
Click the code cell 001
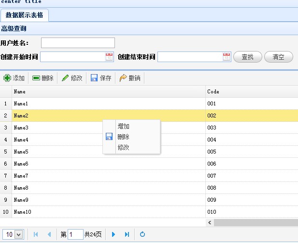(x=252, y=103)
